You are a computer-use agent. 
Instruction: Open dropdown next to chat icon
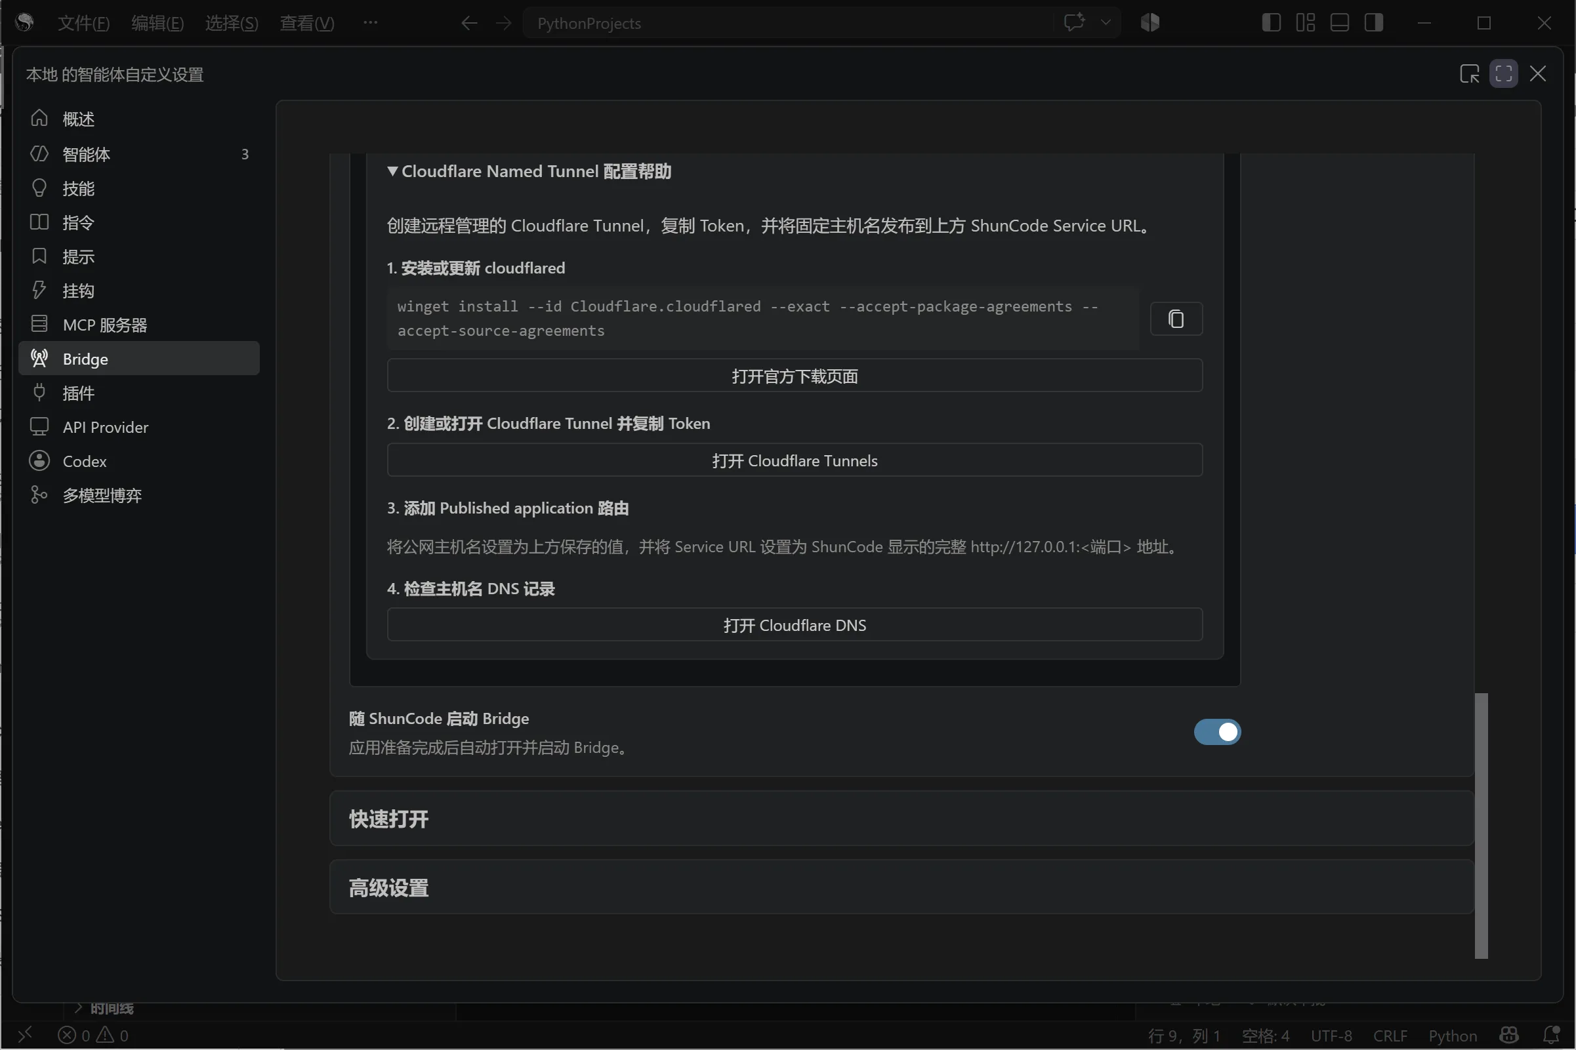[1106, 23]
